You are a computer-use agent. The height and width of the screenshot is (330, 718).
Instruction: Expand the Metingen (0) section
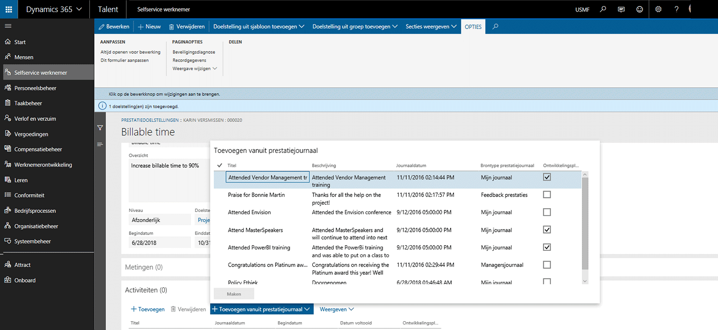[x=144, y=267]
